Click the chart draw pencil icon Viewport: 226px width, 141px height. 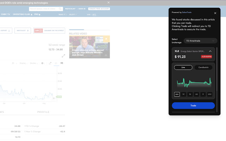click(50, 63)
